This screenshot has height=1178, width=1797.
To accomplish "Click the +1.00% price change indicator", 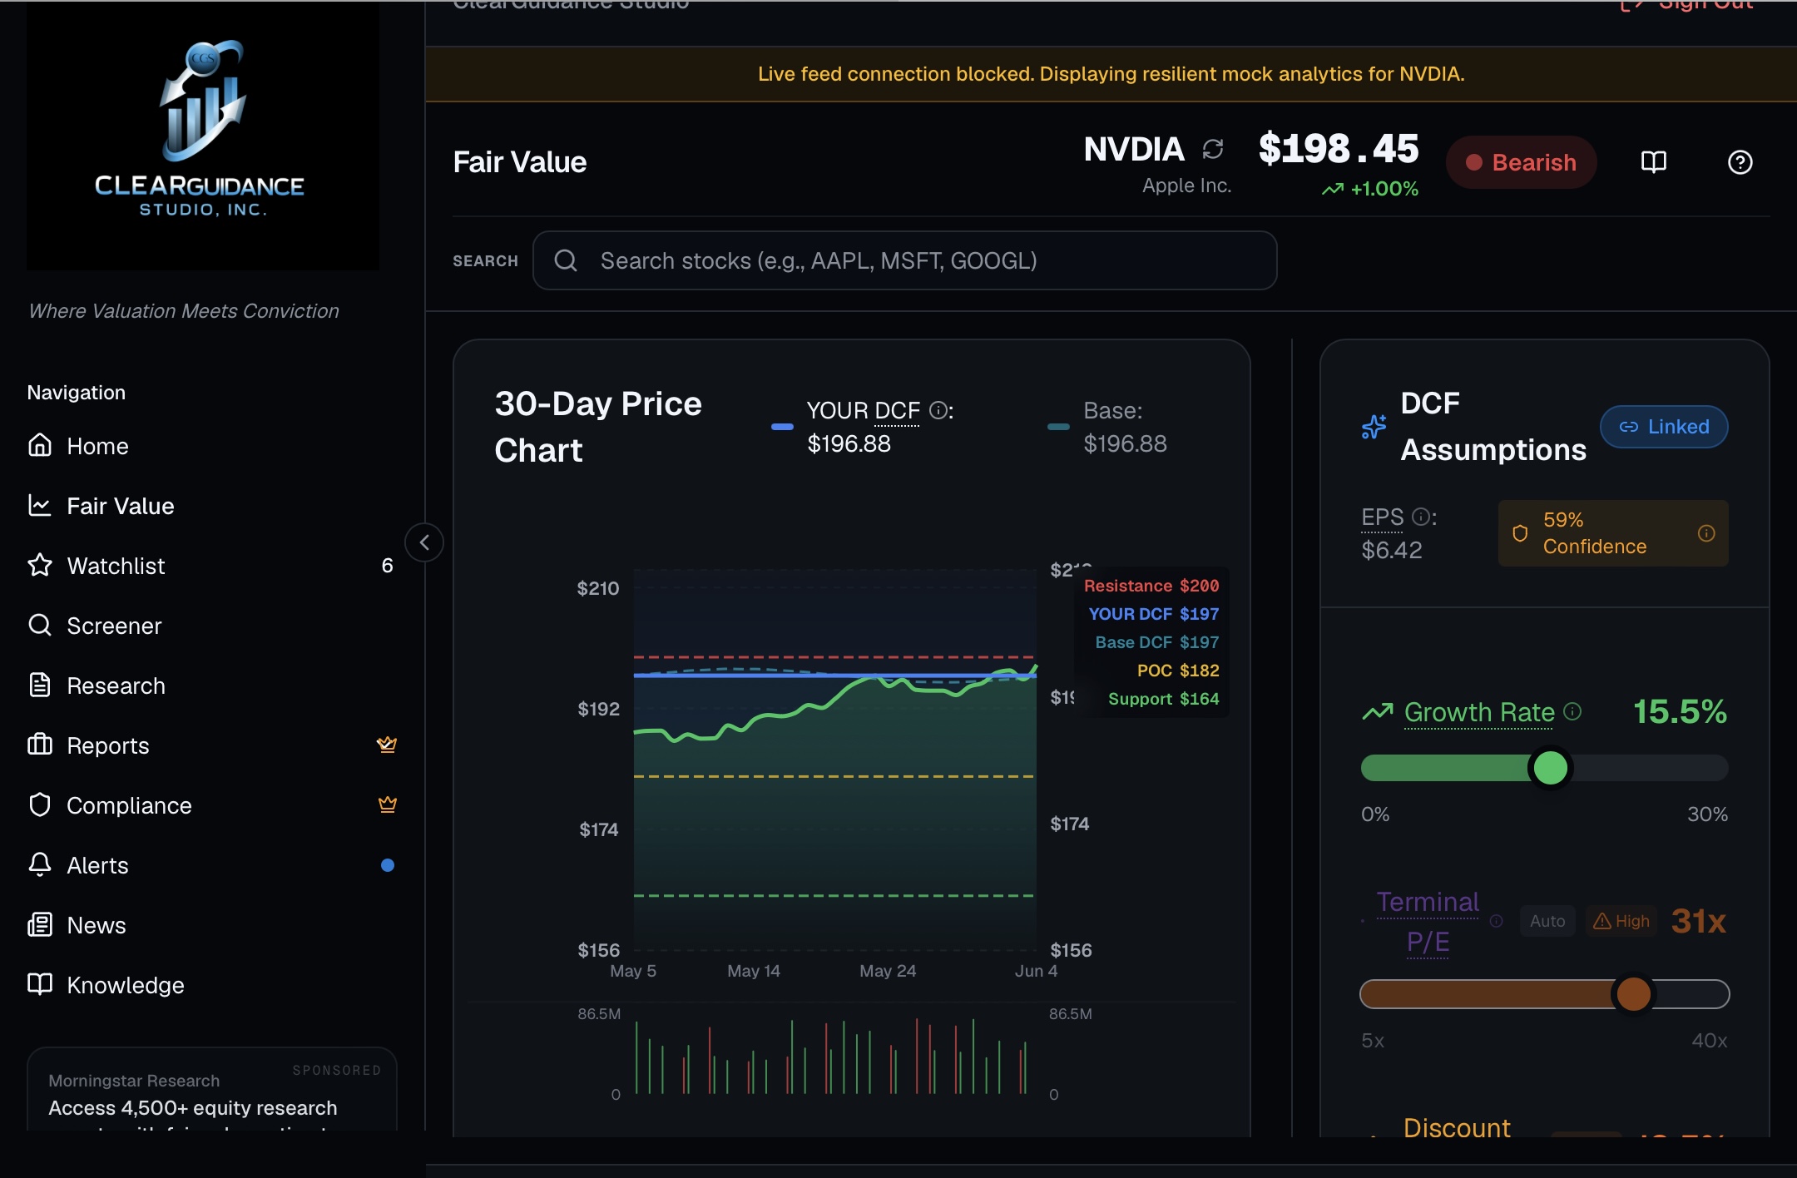I will click(x=1370, y=189).
